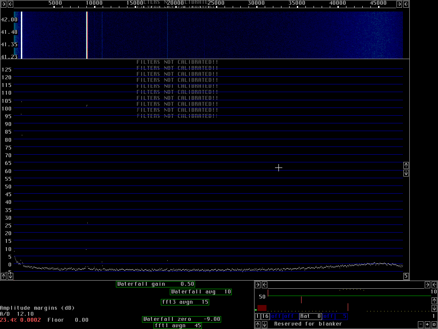Click right arrow at blanker panel's top-left
Screen dimensions: 438x329
point(257,285)
